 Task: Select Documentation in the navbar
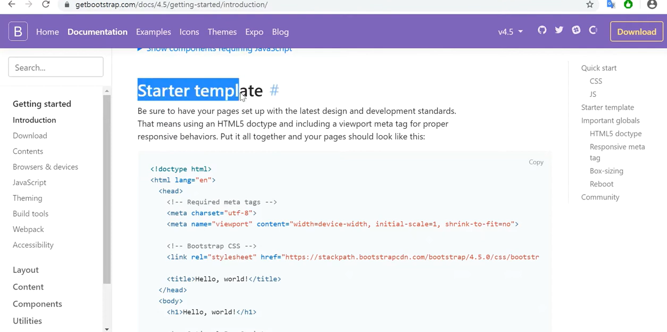click(97, 32)
